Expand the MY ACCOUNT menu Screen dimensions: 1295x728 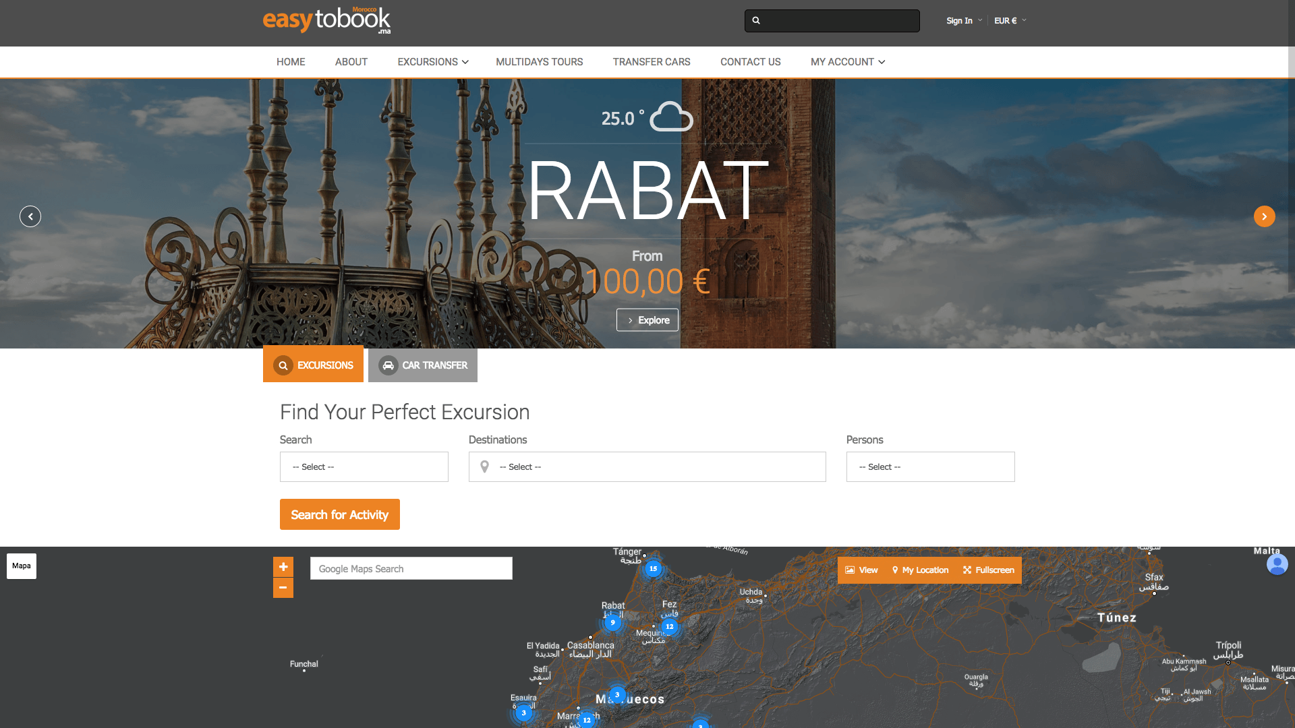[848, 62]
